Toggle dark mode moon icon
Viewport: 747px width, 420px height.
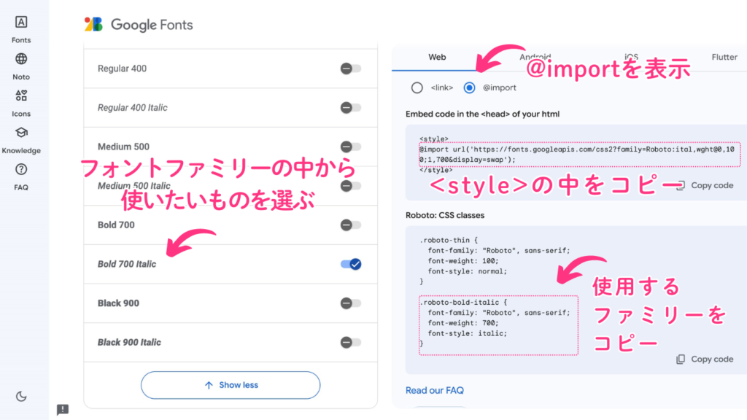tap(21, 396)
